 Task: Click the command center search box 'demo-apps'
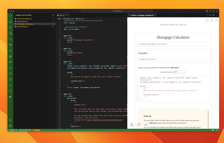pos(117,11)
